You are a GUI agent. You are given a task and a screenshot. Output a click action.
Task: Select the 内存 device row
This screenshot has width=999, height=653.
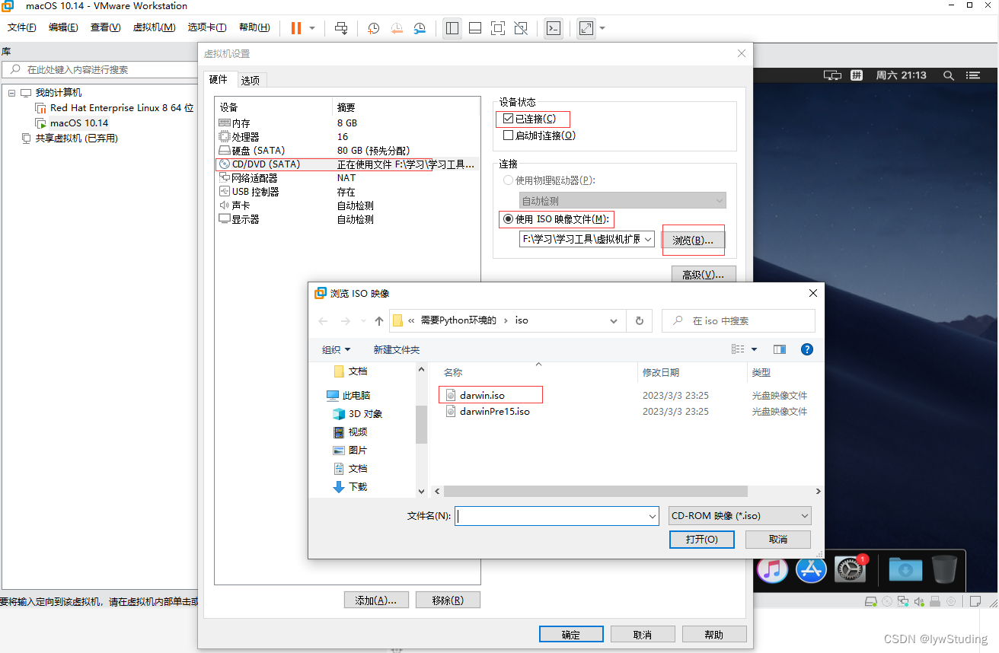tap(347, 123)
